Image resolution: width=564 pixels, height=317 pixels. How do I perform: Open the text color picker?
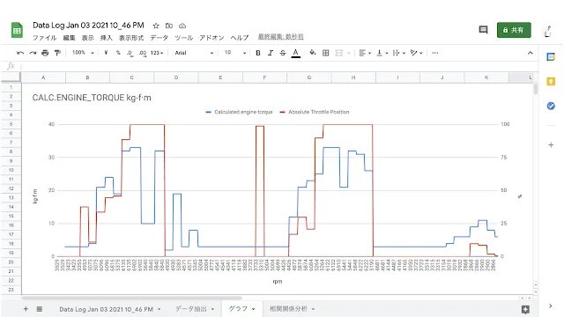(x=296, y=53)
